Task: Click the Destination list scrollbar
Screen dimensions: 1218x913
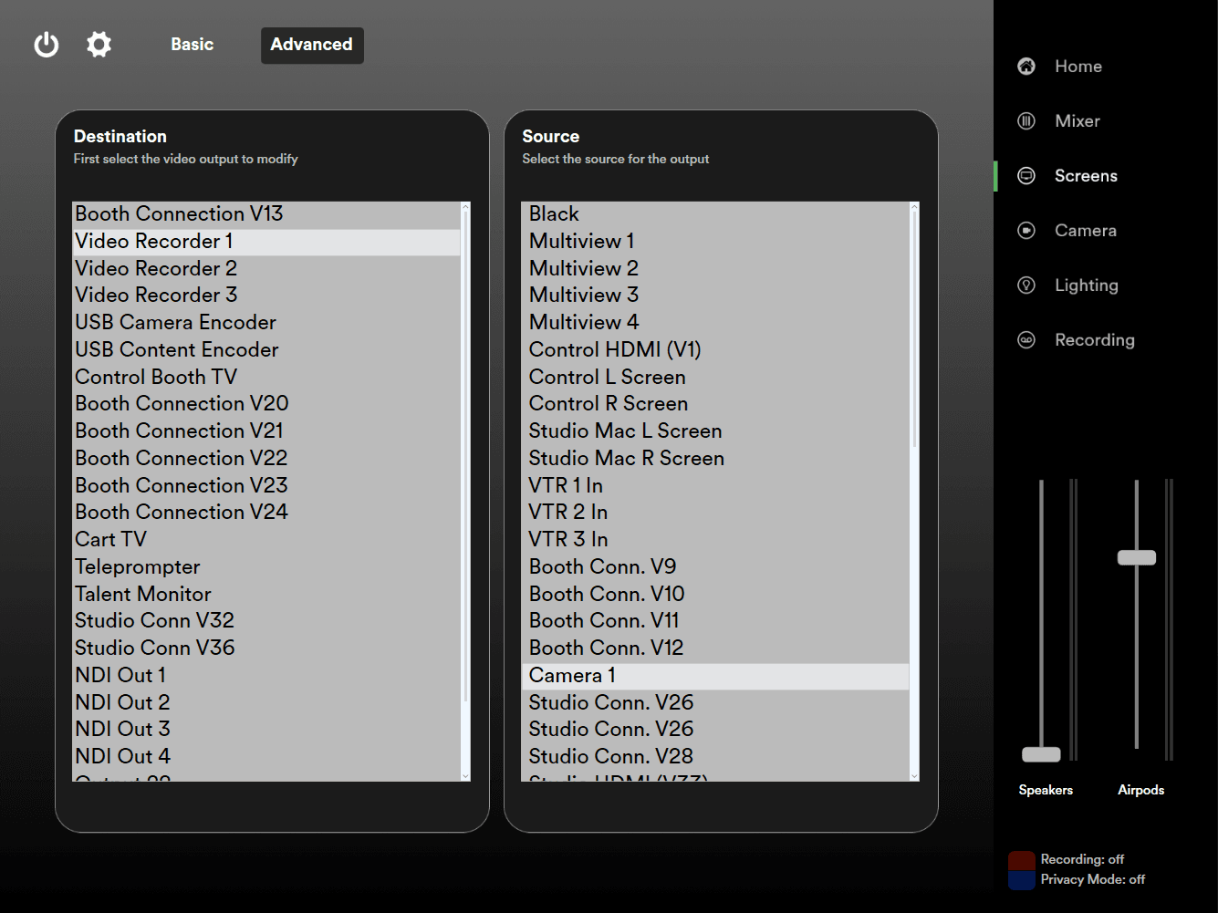Action: pyautogui.click(x=465, y=456)
